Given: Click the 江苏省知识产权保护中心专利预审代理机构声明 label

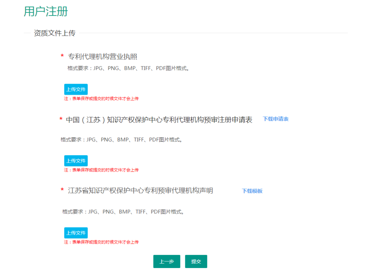Looking at the screenshot, I should (140, 191).
